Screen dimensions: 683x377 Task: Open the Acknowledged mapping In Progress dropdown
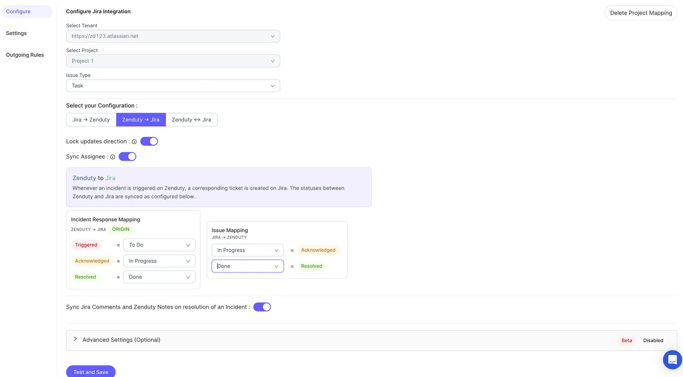click(159, 261)
